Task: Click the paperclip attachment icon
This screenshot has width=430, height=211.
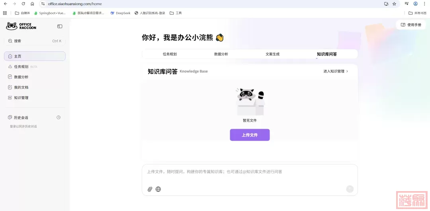Action: point(150,189)
